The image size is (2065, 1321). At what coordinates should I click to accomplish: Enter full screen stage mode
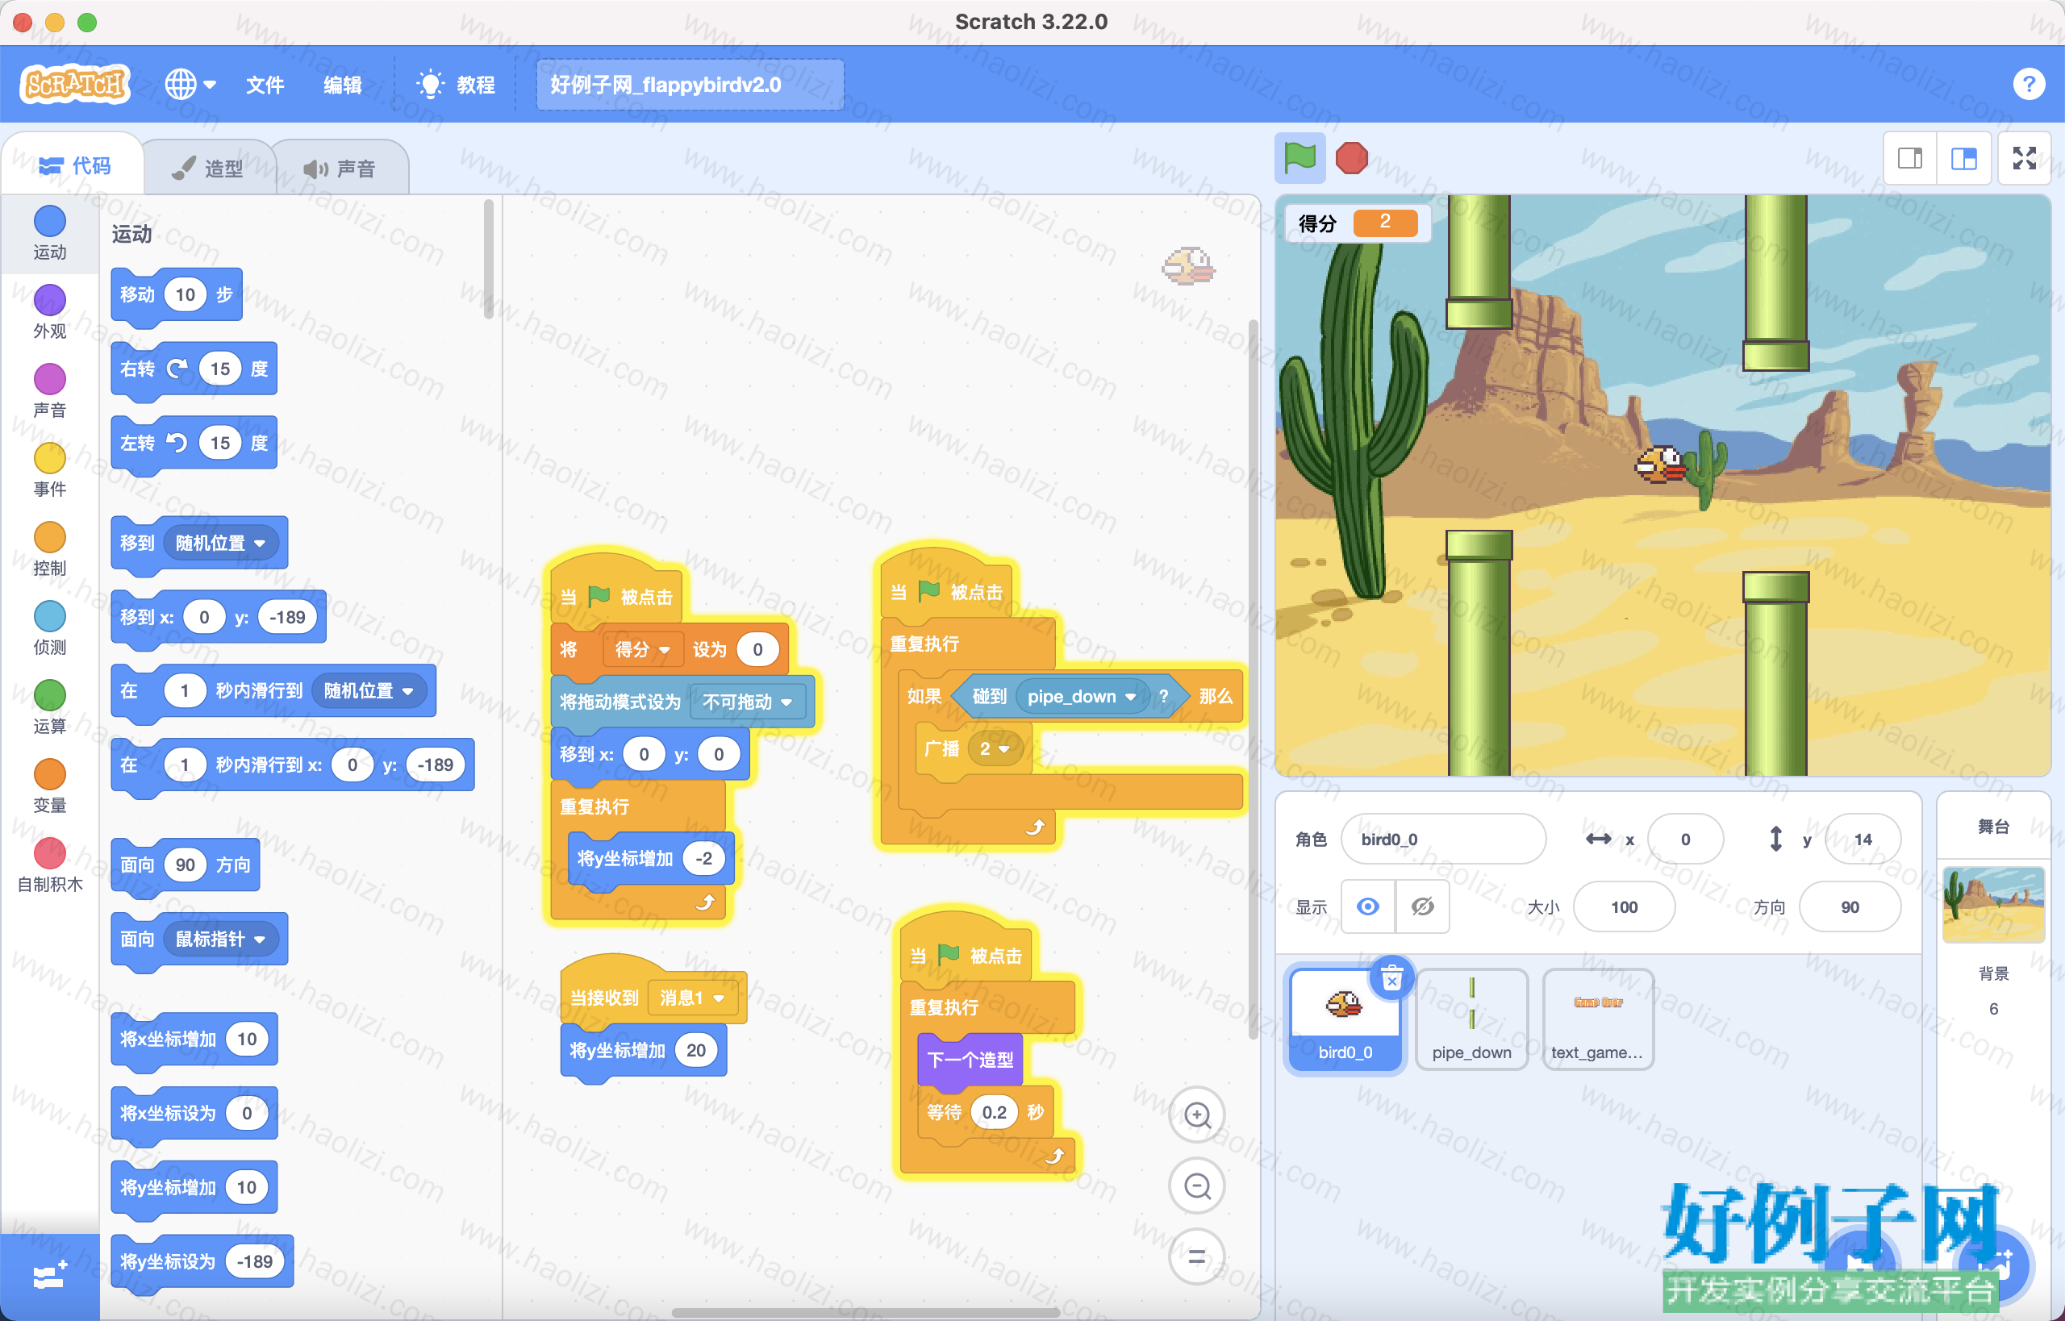2025,158
